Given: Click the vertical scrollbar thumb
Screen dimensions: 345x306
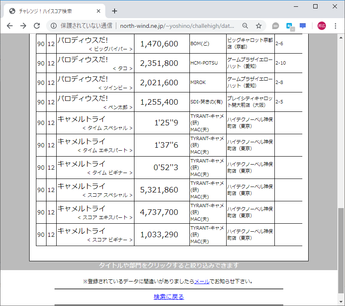Looking at the screenshot, I should click(x=341, y=250).
